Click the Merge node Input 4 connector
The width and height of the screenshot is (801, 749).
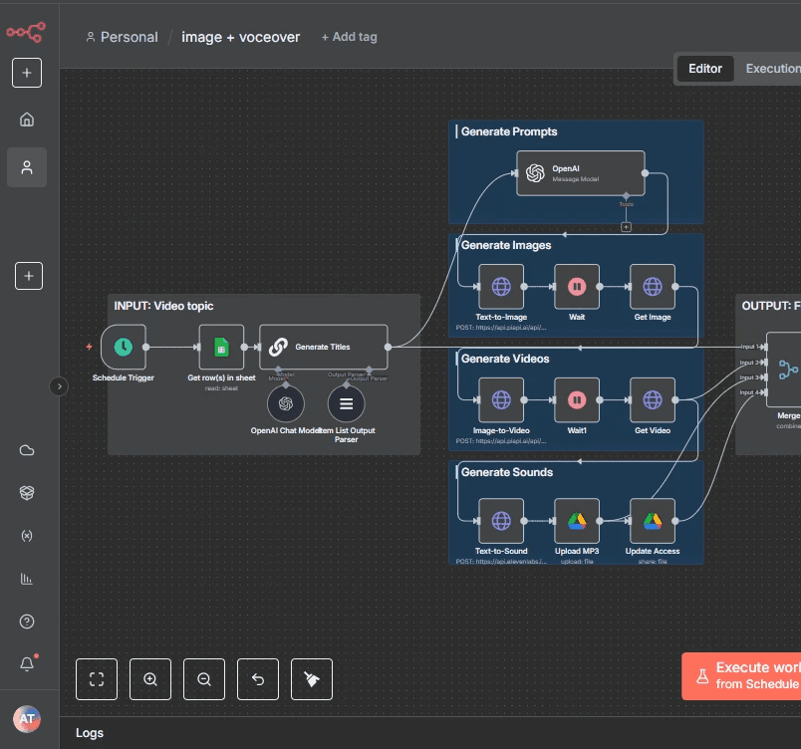click(763, 392)
